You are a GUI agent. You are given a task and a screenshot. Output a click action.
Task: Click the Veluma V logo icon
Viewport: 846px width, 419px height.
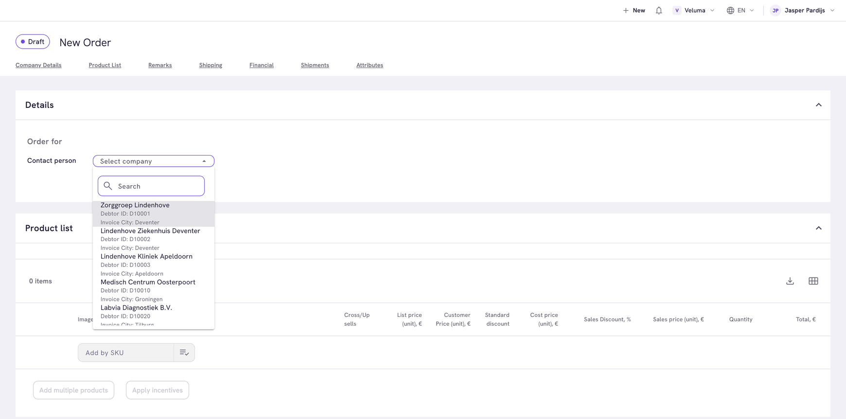[677, 10]
